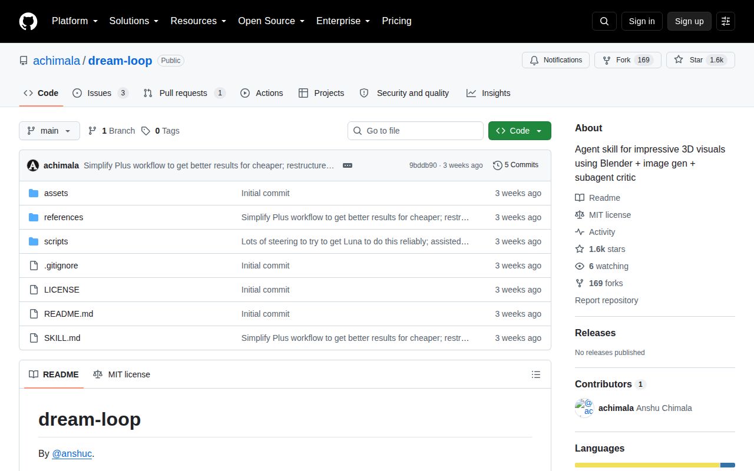Click the scripts folder icon

pyautogui.click(x=34, y=241)
